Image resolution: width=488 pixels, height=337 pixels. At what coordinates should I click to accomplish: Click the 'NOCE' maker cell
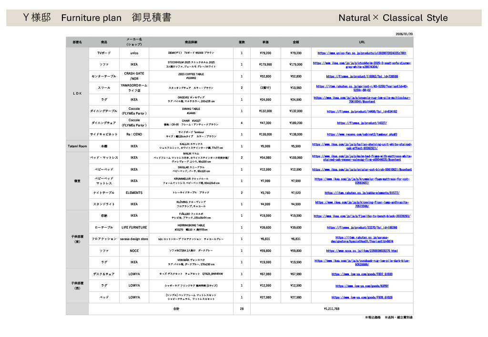[134, 251]
